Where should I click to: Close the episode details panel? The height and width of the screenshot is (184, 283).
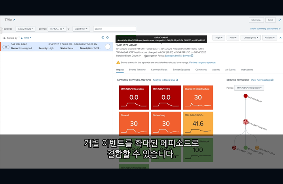(x=281, y=38)
